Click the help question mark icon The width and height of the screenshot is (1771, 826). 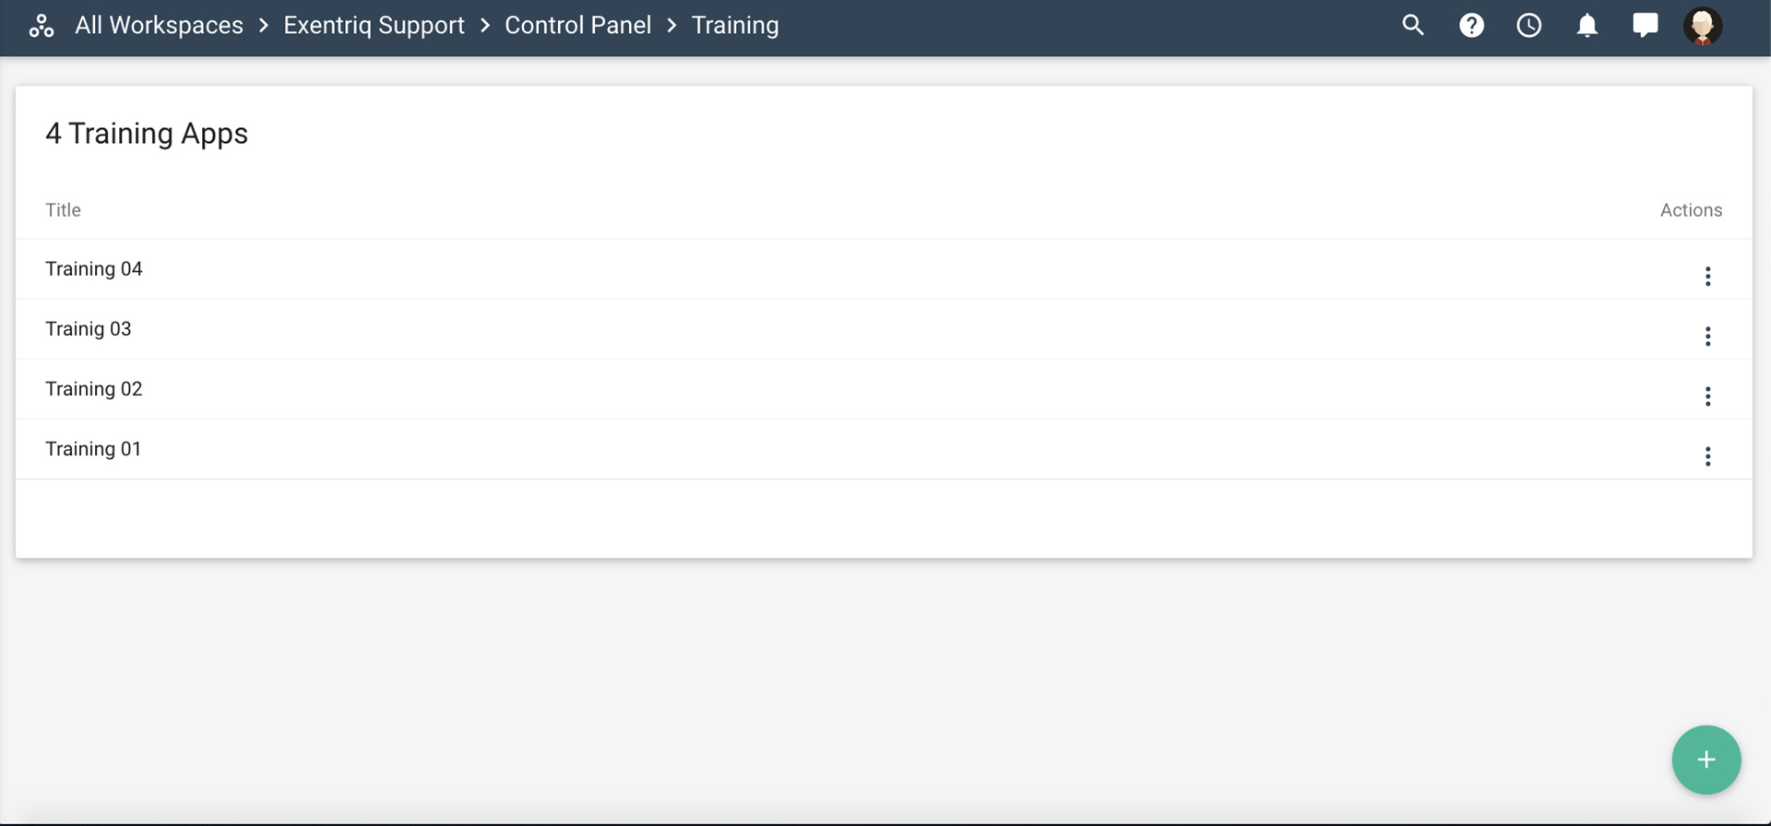(1471, 26)
